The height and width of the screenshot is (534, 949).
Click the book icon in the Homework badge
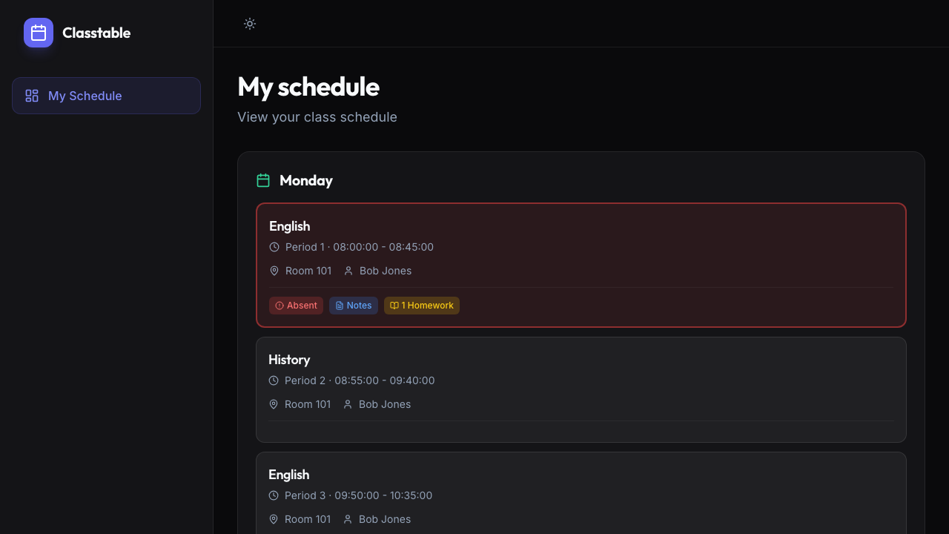[x=394, y=306]
